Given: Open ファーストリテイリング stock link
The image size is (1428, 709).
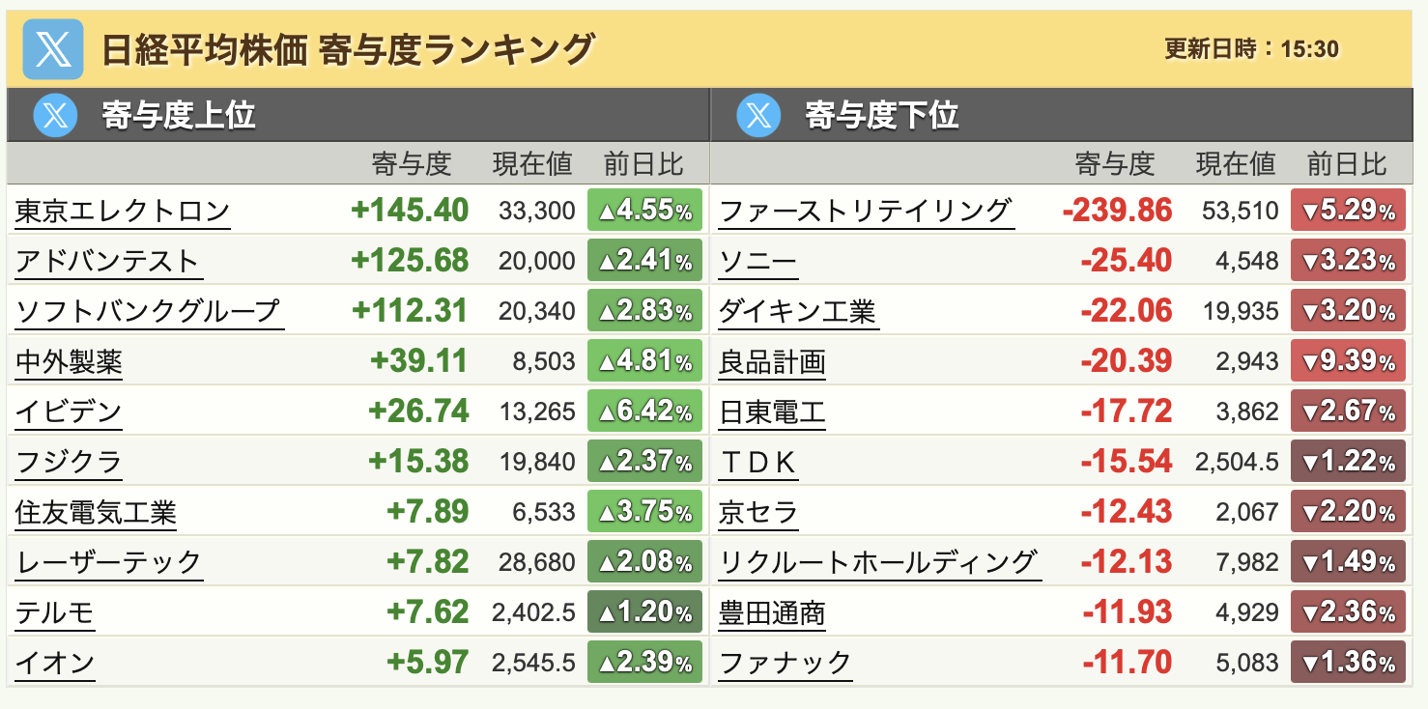Looking at the screenshot, I should 866,211.
